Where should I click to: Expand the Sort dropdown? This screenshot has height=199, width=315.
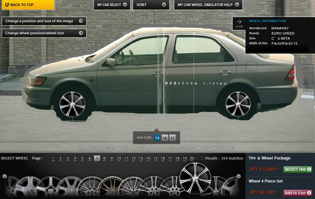151,5
